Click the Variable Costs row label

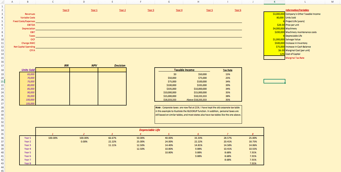[28, 17]
